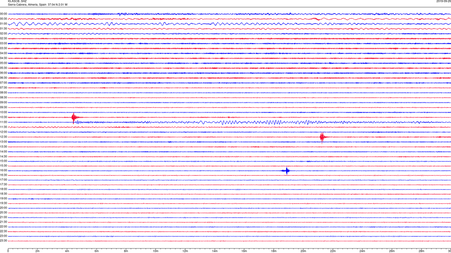
Task: Click the 08:00 time label
Action: click(3, 93)
